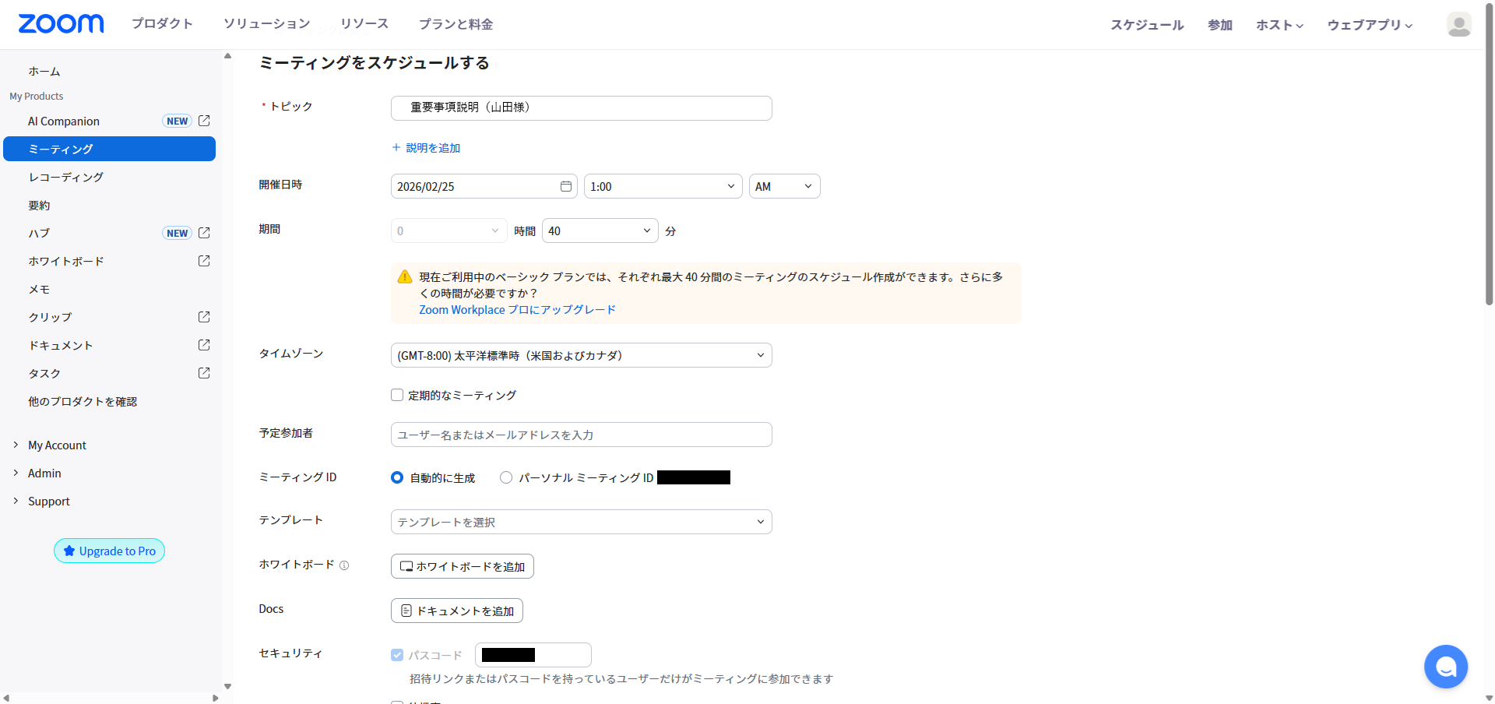Open the プロダクト menu
Image resolution: width=1495 pixels, height=704 pixels.
(x=162, y=23)
